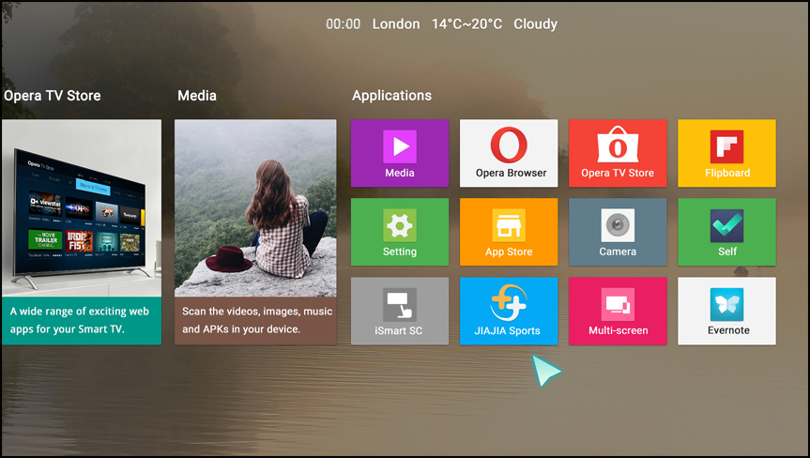Click the 'A wide range of exciting web apps' caption
The width and height of the screenshot is (810, 458).
point(80,320)
